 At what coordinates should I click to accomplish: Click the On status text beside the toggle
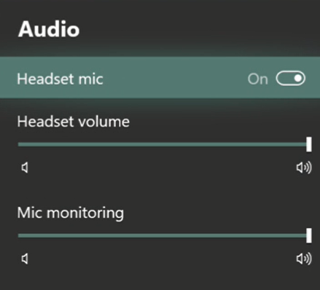click(258, 79)
